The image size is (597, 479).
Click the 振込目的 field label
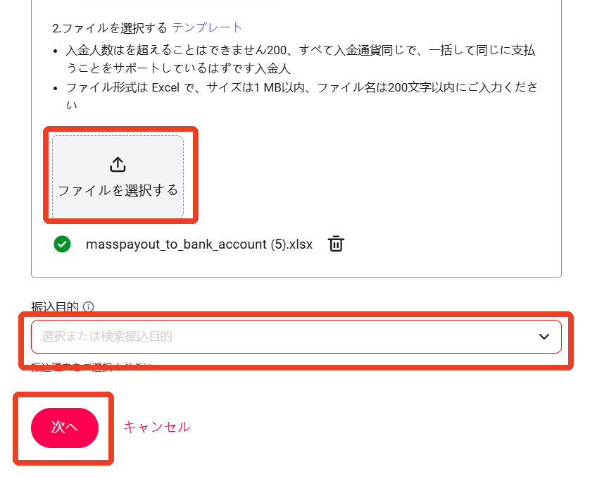(x=55, y=306)
